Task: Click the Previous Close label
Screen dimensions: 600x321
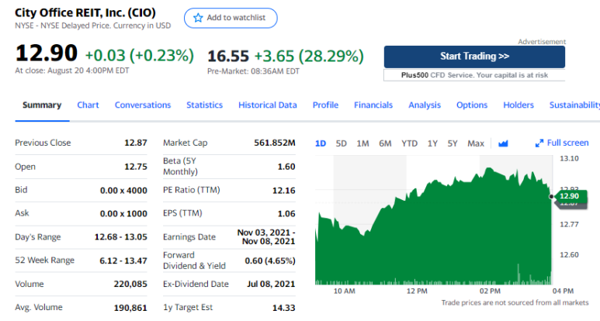Action: (43, 143)
